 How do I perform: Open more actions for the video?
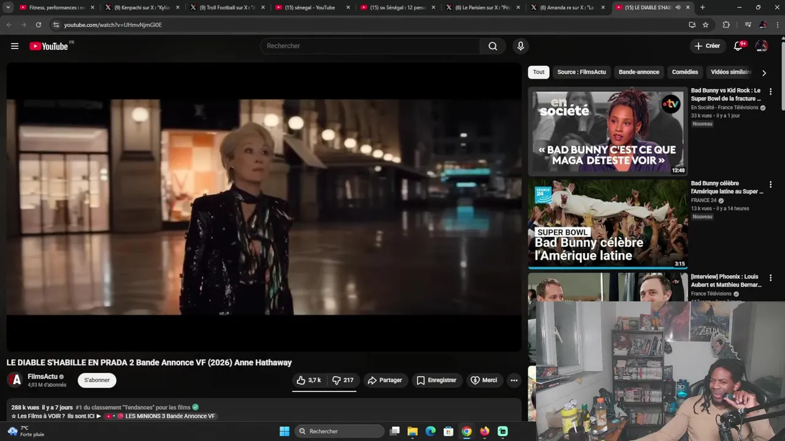click(x=514, y=380)
